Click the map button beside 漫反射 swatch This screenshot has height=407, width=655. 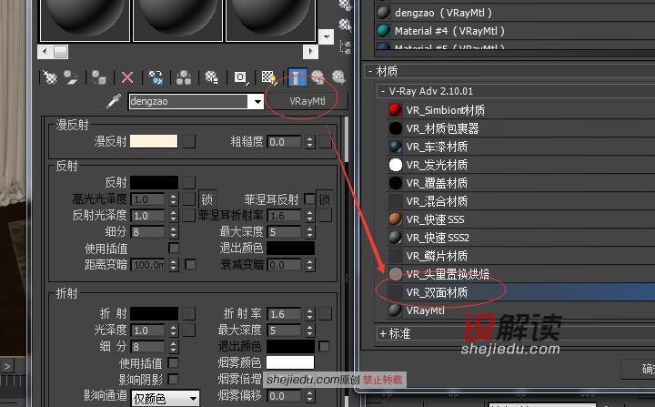(x=188, y=141)
